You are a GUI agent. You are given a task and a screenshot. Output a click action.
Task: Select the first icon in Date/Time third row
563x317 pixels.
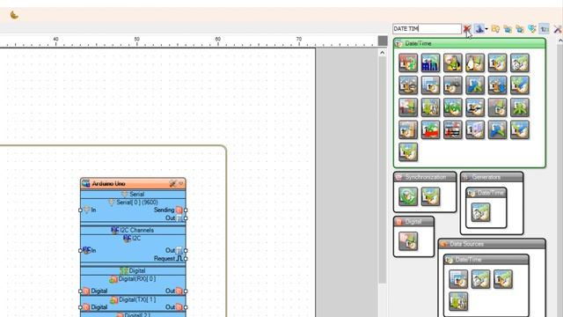click(x=408, y=107)
